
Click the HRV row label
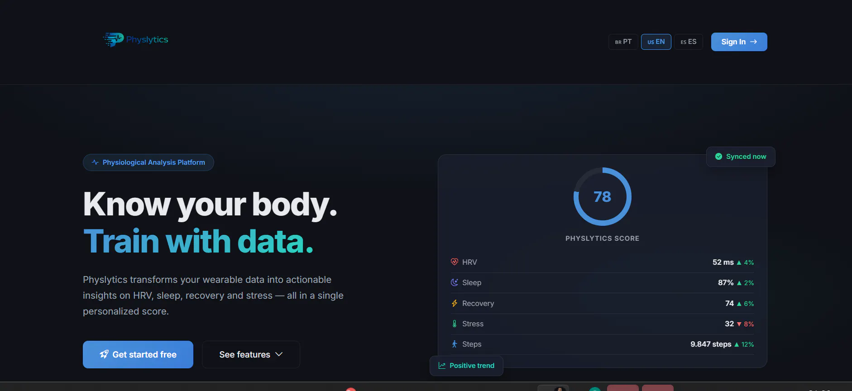(x=469, y=262)
